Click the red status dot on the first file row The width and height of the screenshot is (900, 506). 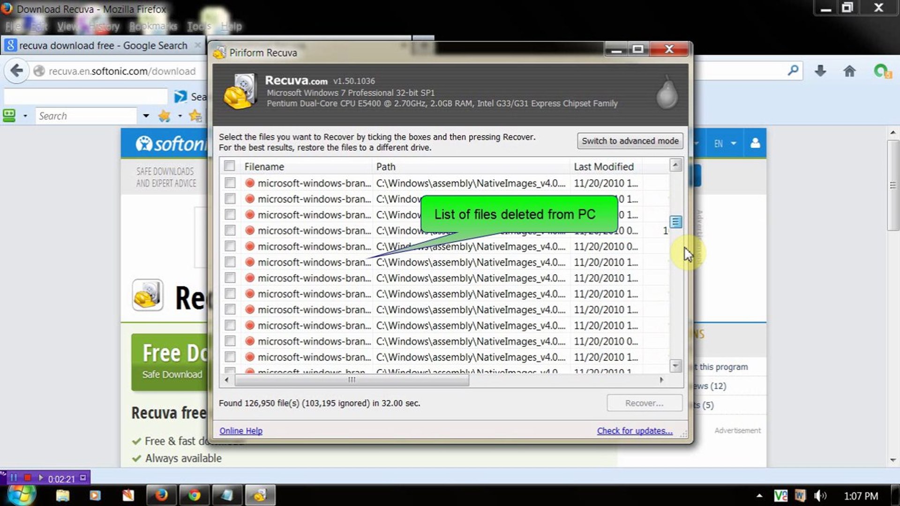[x=250, y=183]
